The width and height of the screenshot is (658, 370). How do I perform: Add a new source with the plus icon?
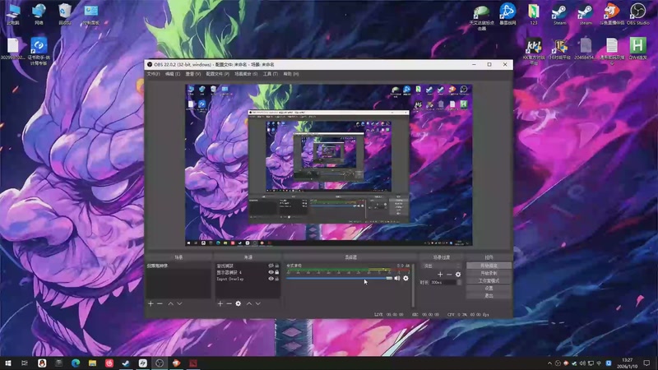tap(220, 303)
